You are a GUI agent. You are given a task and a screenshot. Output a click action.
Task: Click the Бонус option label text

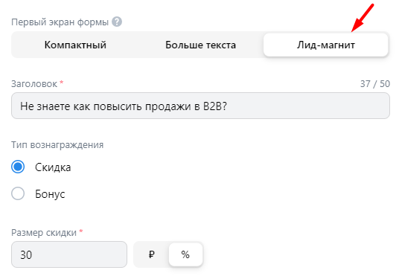pos(50,194)
